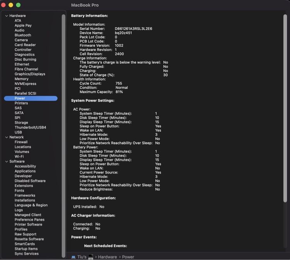This screenshot has height=260, width=290.
Task: Select Ethernet under Hardware
Action: [22, 64]
